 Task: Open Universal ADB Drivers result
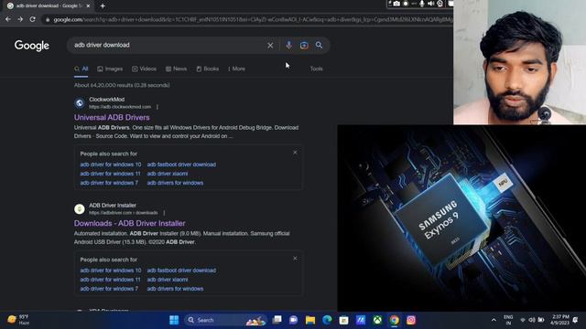[x=112, y=117]
